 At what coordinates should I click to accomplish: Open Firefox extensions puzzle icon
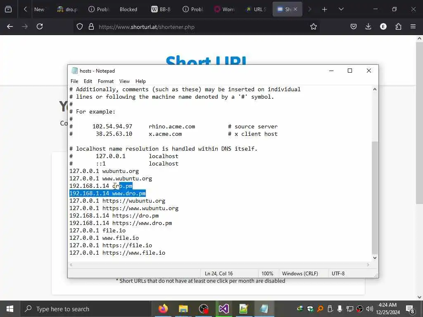pyautogui.click(x=398, y=27)
